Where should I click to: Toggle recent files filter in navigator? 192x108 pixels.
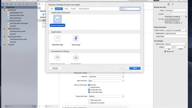33,106
